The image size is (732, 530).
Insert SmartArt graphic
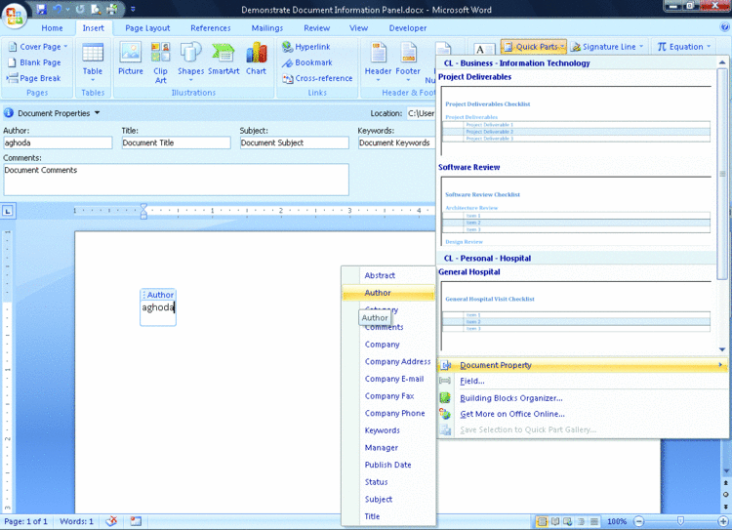tap(224, 59)
